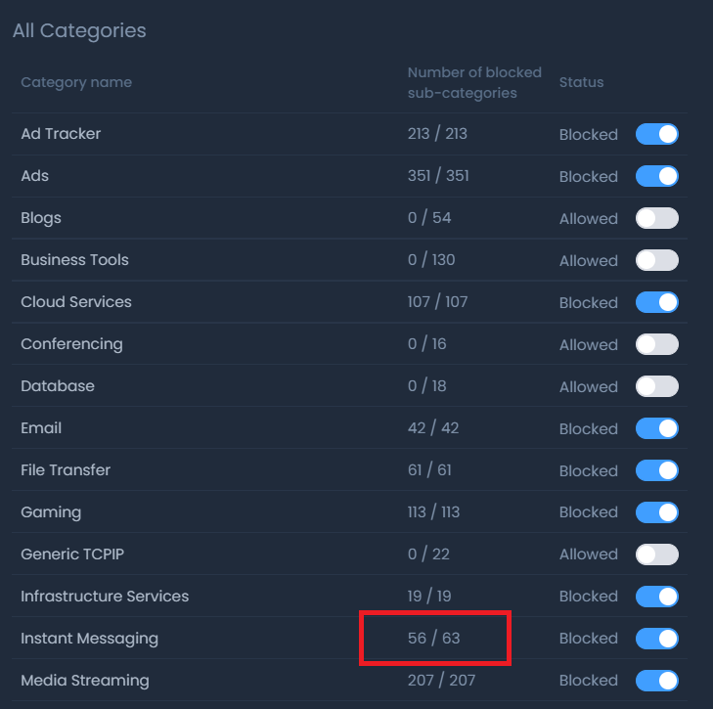This screenshot has width=713, height=709.
Task: Toggle the Gaming category off
Action: (656, 512)
